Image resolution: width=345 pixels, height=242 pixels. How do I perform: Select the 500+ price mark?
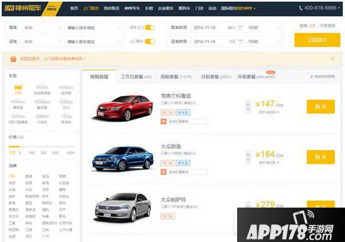point(71,153)
